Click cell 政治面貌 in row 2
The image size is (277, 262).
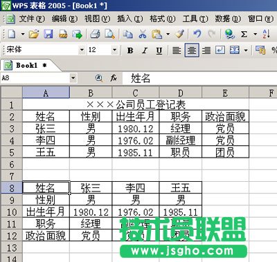pyautogui.click(x=225, y=117)
